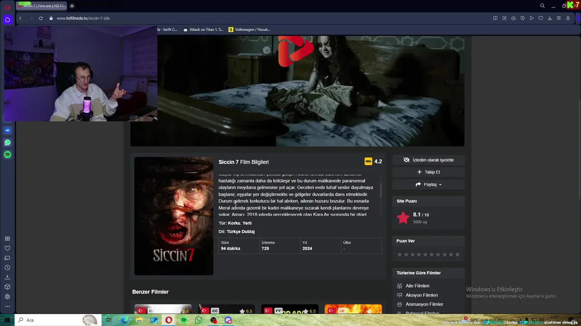
Task: Click the description text scrollbar
Action: tap(381, 190)
